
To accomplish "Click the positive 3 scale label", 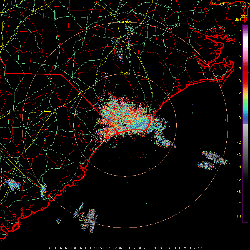I will pyautogui.click(x=240, y=81).
